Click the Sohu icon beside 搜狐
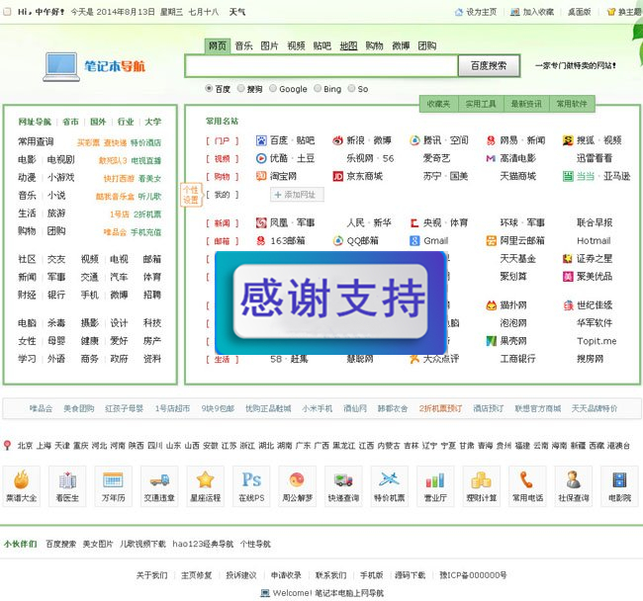Viewport: 643px width, 601px height. (568, 140)
